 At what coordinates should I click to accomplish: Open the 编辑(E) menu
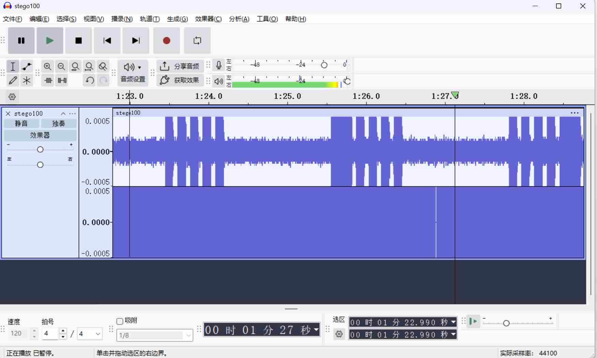point(39,19)
